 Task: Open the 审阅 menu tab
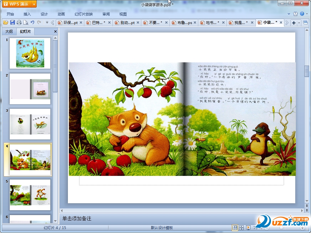(x=106, y=14)
